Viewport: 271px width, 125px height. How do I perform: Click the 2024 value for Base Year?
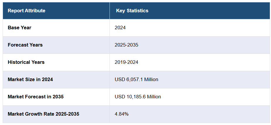point(120,28)
